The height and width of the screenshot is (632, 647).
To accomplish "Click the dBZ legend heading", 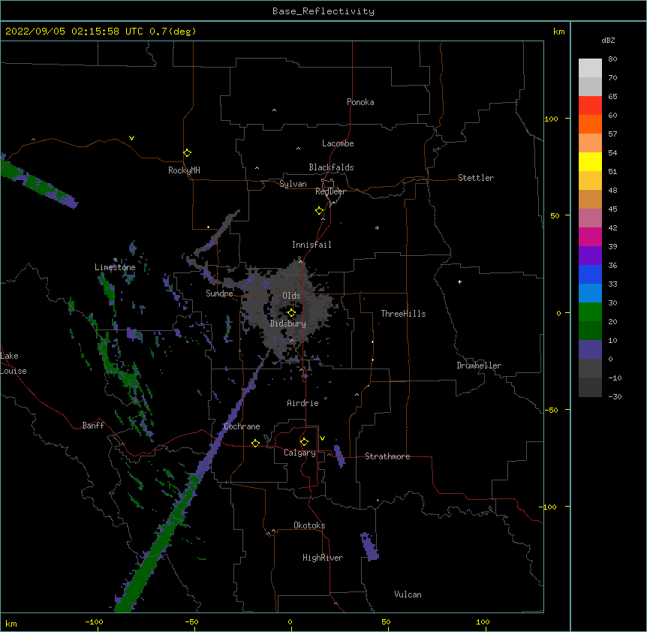I will (x=608, y=40).
